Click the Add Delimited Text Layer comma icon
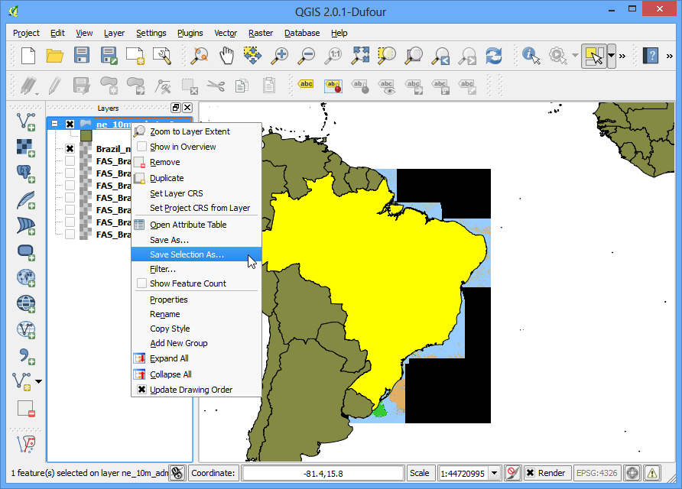 pyautogui.click(x=26, y=356)
